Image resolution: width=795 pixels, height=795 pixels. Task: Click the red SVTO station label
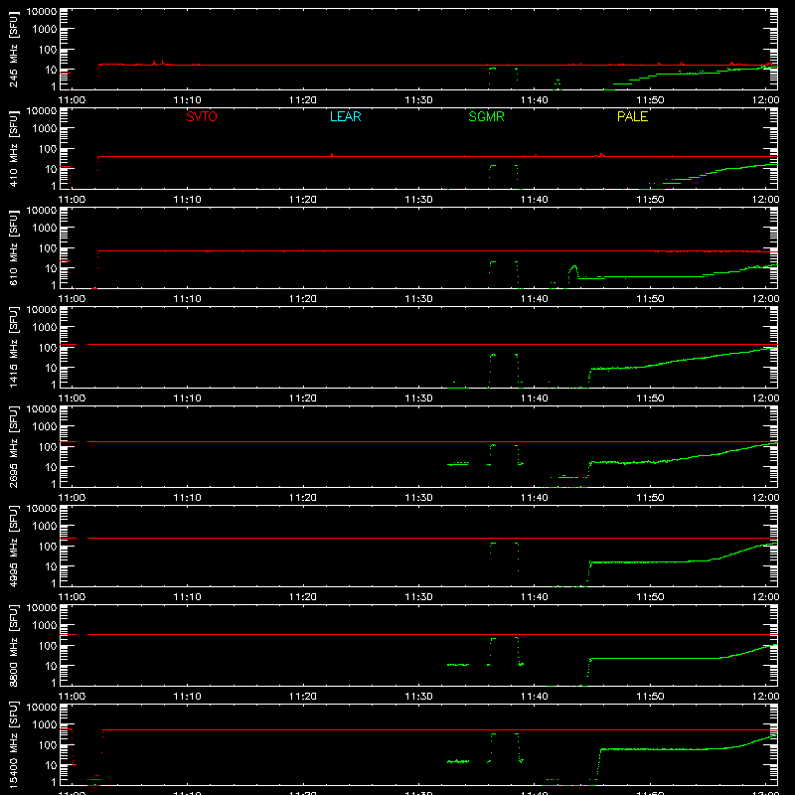(202, 116)
